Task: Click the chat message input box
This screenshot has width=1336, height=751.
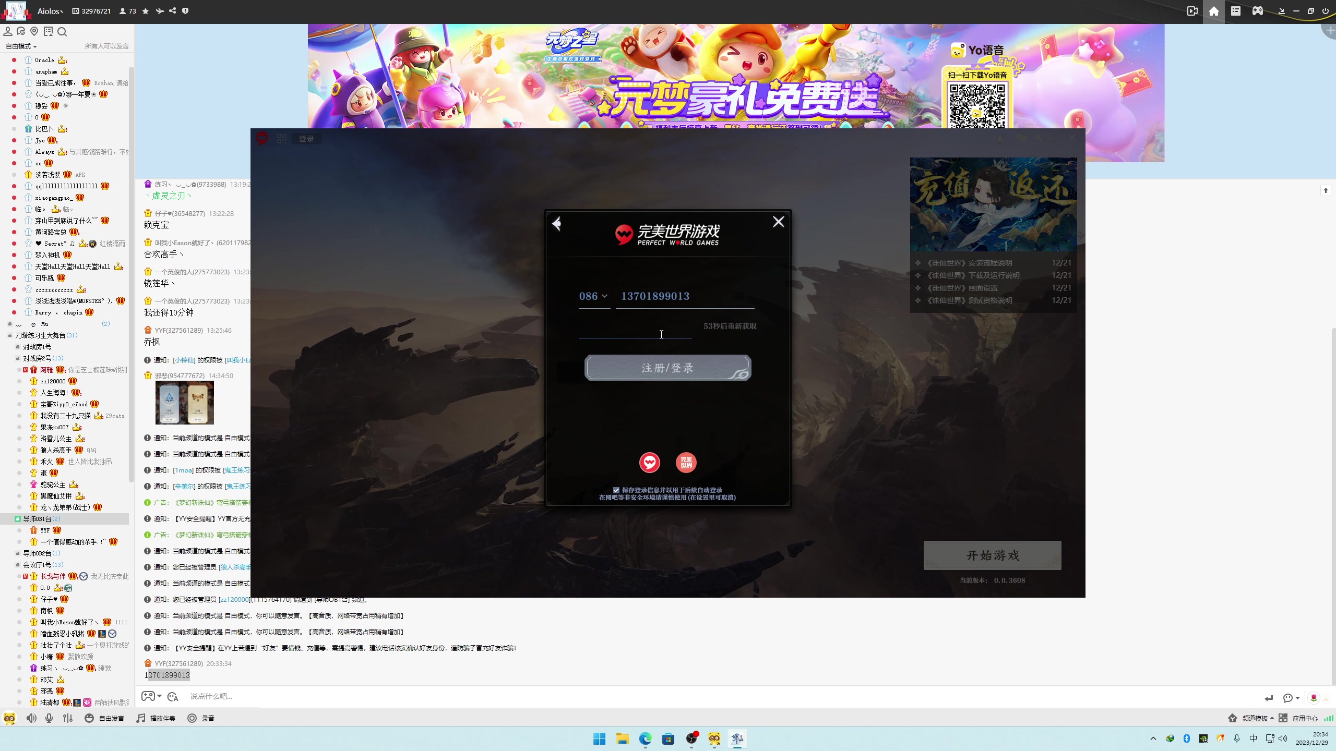Action: click(720, 697)
